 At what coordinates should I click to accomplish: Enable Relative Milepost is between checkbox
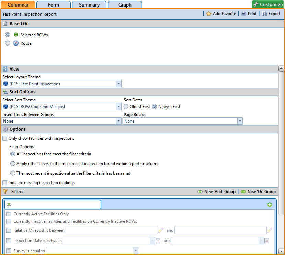[9, 230]
